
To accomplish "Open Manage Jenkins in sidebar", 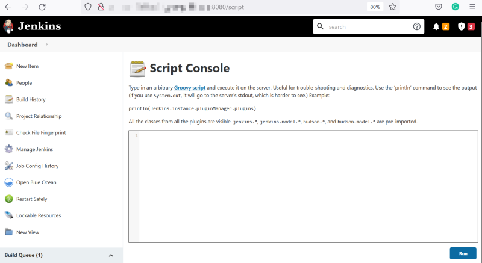I will (x=34, y=149).
